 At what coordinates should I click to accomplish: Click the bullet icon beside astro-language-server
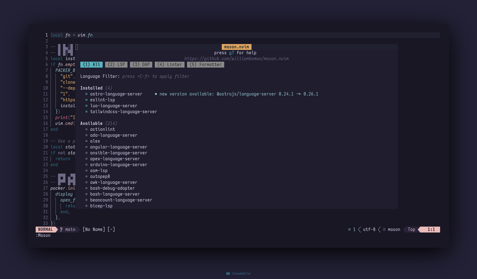click(87, 94)
